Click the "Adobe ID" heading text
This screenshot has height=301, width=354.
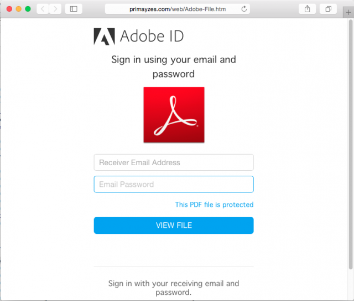point(152,37)
